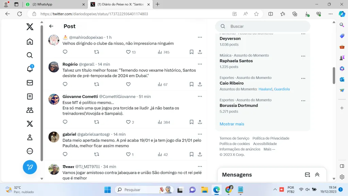Reply to Rogério's comment
Image resolution: width=348 pixels, height=196 pixels.
tap(65, 84)
